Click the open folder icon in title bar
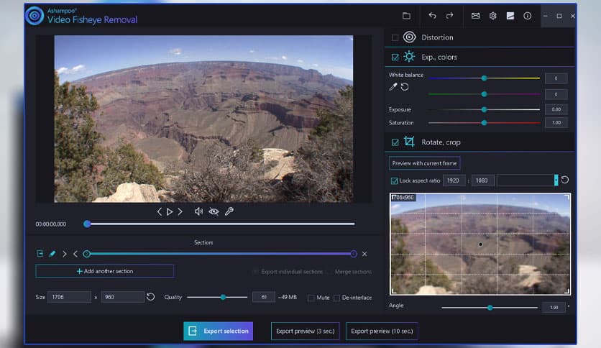 [x=406, y=16]
